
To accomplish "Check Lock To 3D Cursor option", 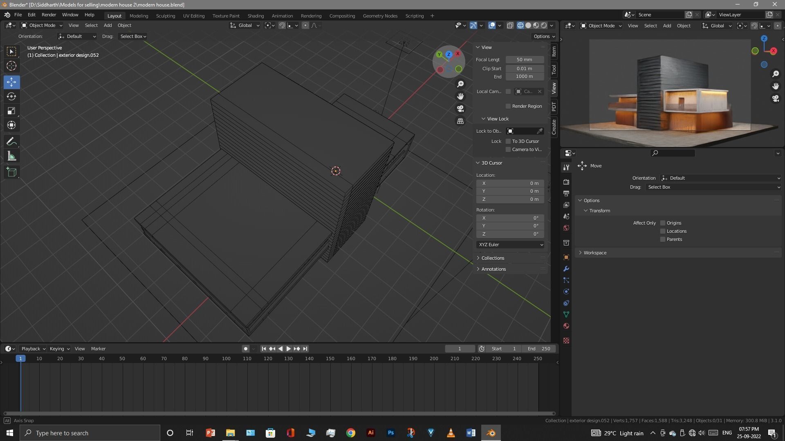I will tap(508, 141).
